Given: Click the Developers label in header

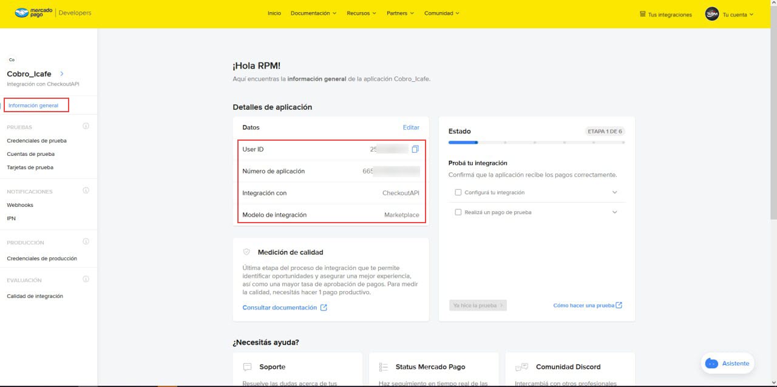Looking at the screenshot, I should pos(75,13).
